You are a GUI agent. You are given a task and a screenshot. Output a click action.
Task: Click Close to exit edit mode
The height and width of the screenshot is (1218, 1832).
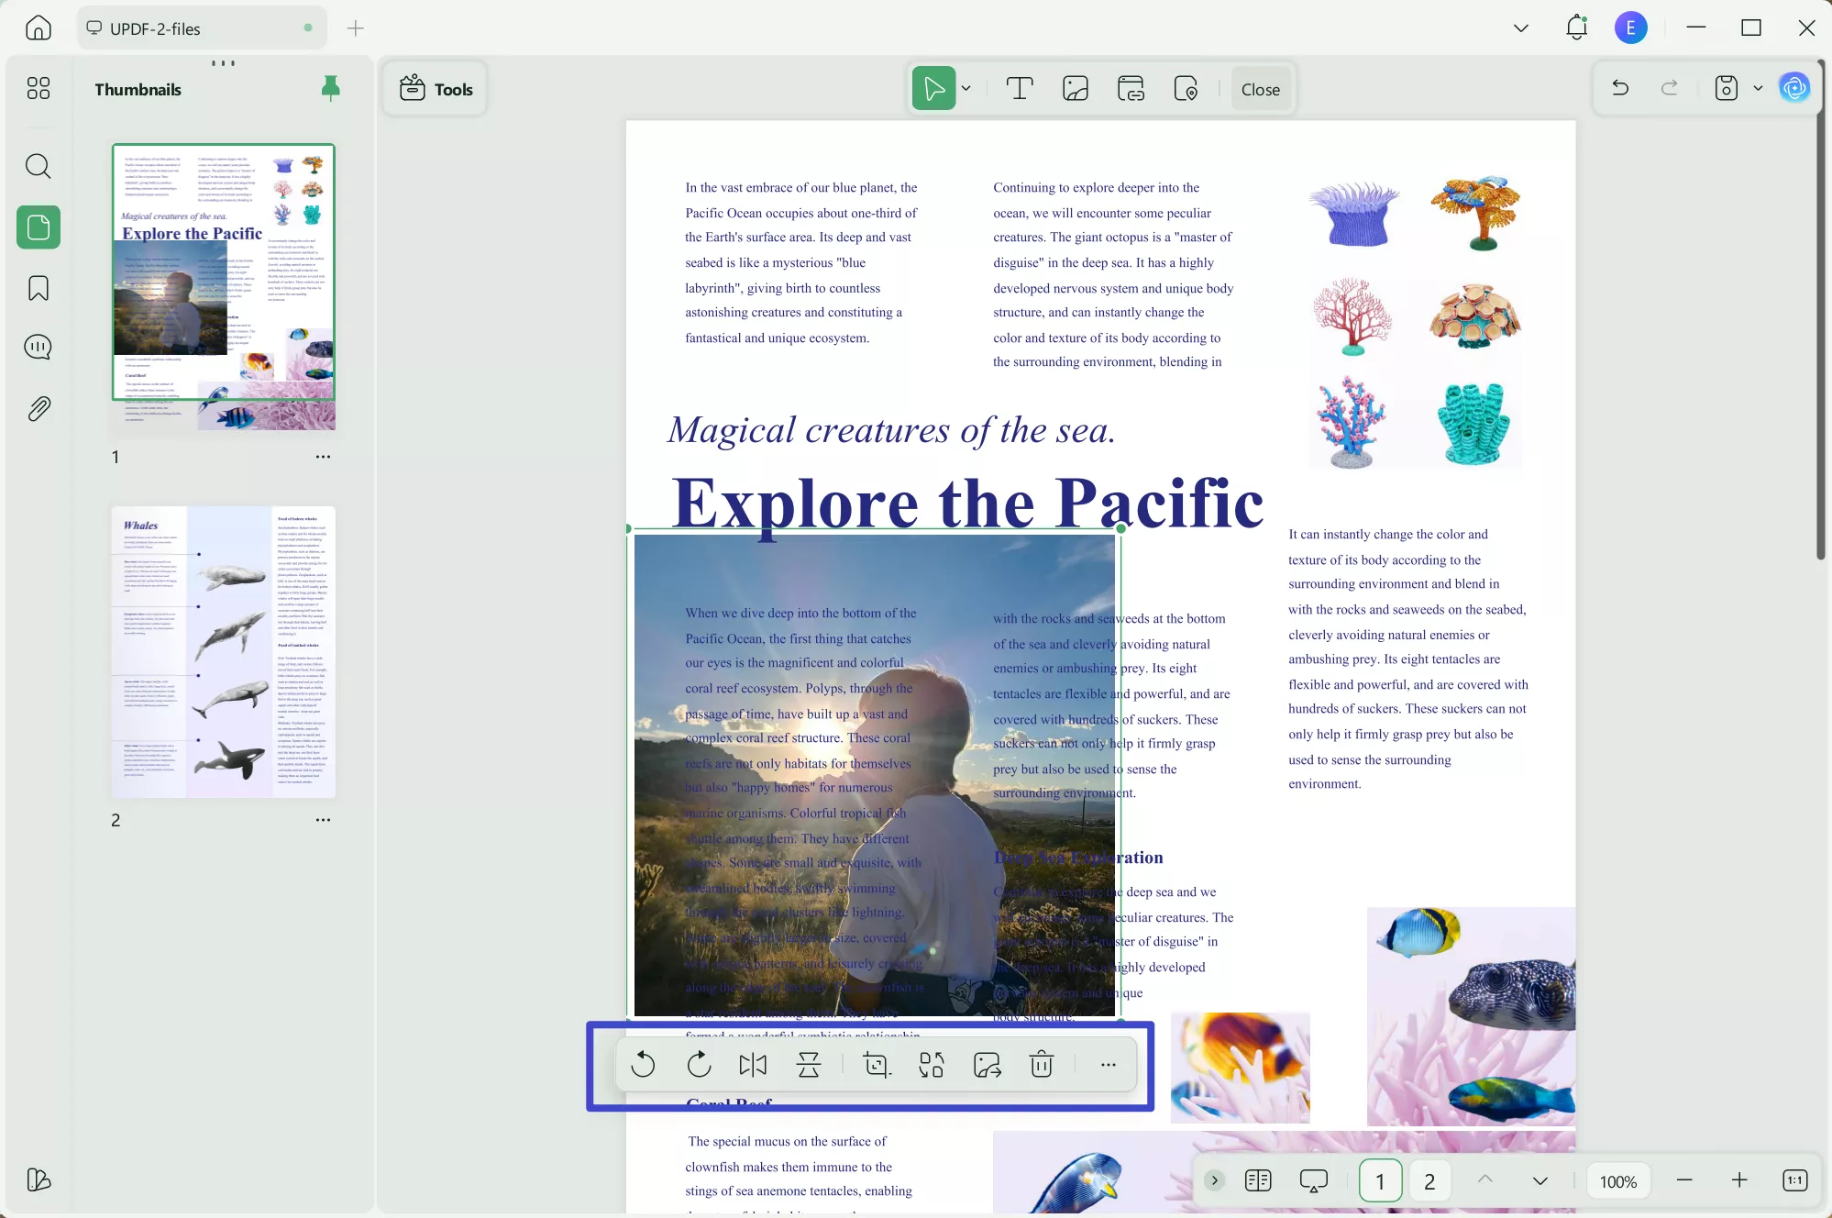1260,89
